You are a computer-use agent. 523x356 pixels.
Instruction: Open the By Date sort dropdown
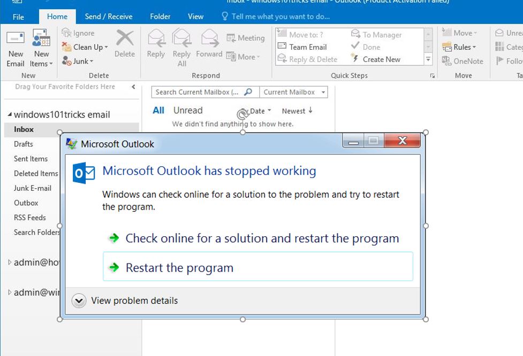point(254,111)
